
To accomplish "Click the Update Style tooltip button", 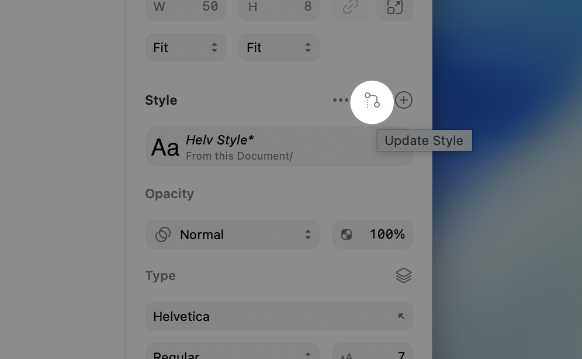I will pos(424,140).
